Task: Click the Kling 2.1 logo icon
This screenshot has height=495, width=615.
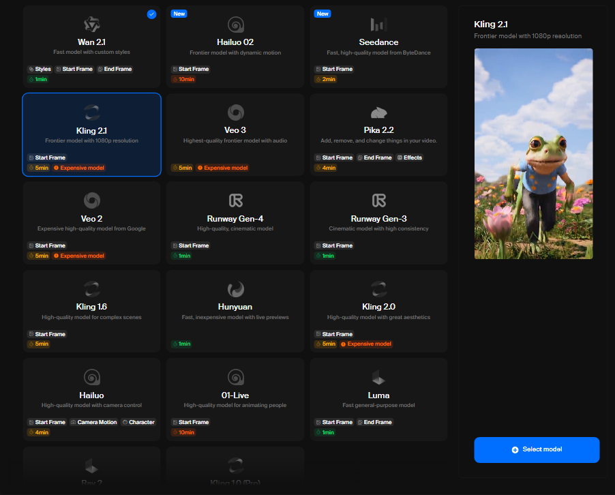Action: (92, 113)
